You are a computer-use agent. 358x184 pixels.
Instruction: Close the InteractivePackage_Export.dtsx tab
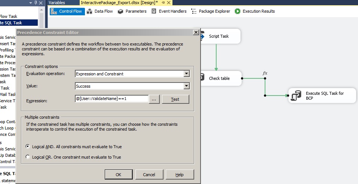pyautogui.click(x=169, y=3)
